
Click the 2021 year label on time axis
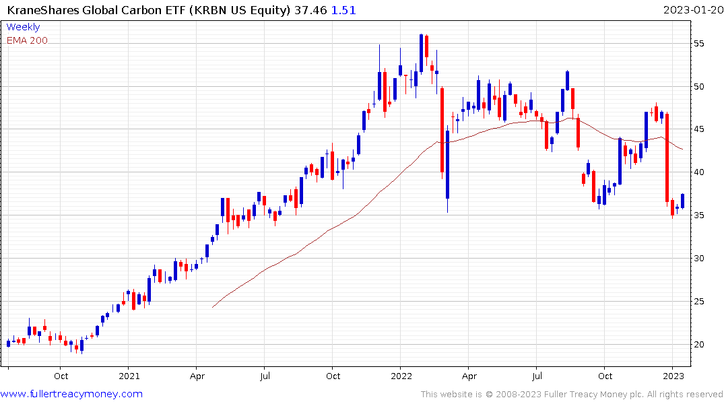tap(129, 376)
